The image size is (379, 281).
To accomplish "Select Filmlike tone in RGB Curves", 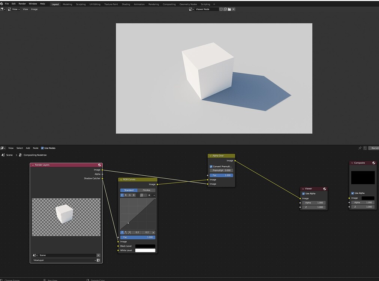I will [147, 190].
